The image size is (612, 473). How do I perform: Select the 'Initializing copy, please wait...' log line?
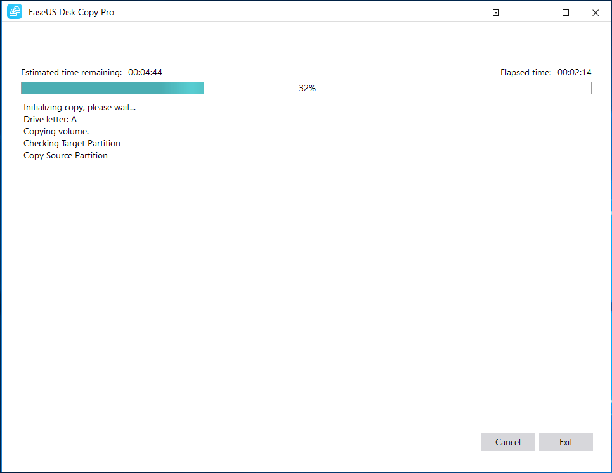point(80,108)
